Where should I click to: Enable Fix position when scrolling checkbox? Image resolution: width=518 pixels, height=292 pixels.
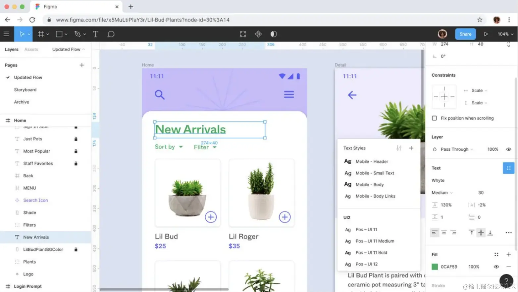[x=434, y=118]
